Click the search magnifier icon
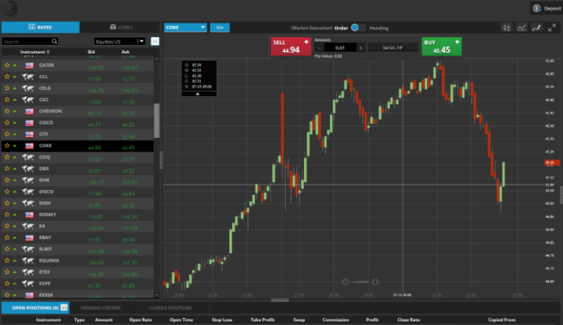This screenshot has width=563, height=325. 55,42
